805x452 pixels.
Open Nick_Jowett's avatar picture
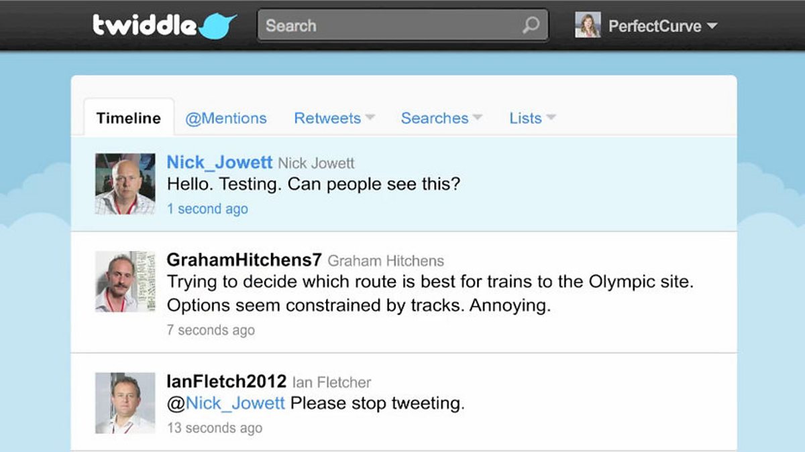[125, 183]
